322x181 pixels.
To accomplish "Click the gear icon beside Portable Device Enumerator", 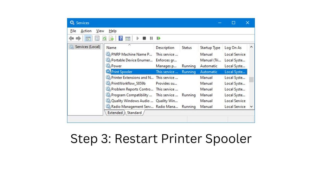I will tap(108, 60).
